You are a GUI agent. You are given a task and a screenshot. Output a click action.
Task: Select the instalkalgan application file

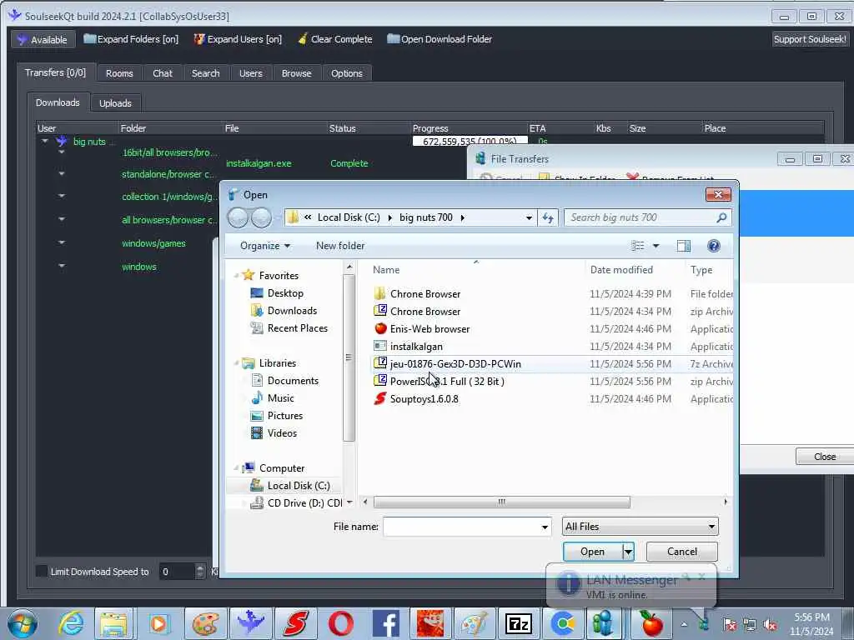(x=416, y=346)
